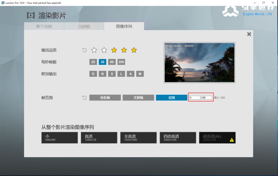278x176 pixels.
Task: Choose 关键帧 frame range
Action: [x=138, y=97]
